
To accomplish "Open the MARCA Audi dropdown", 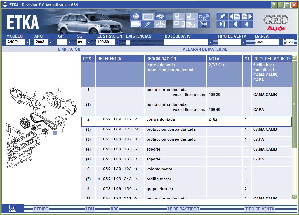I will (281, 42).
